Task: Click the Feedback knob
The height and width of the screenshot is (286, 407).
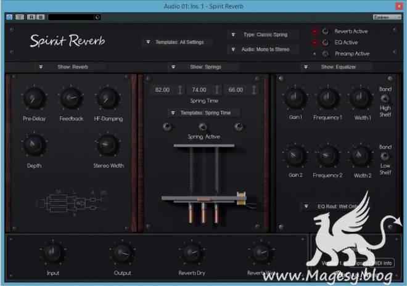Action: pyautogui.click(x=71, y=99)
